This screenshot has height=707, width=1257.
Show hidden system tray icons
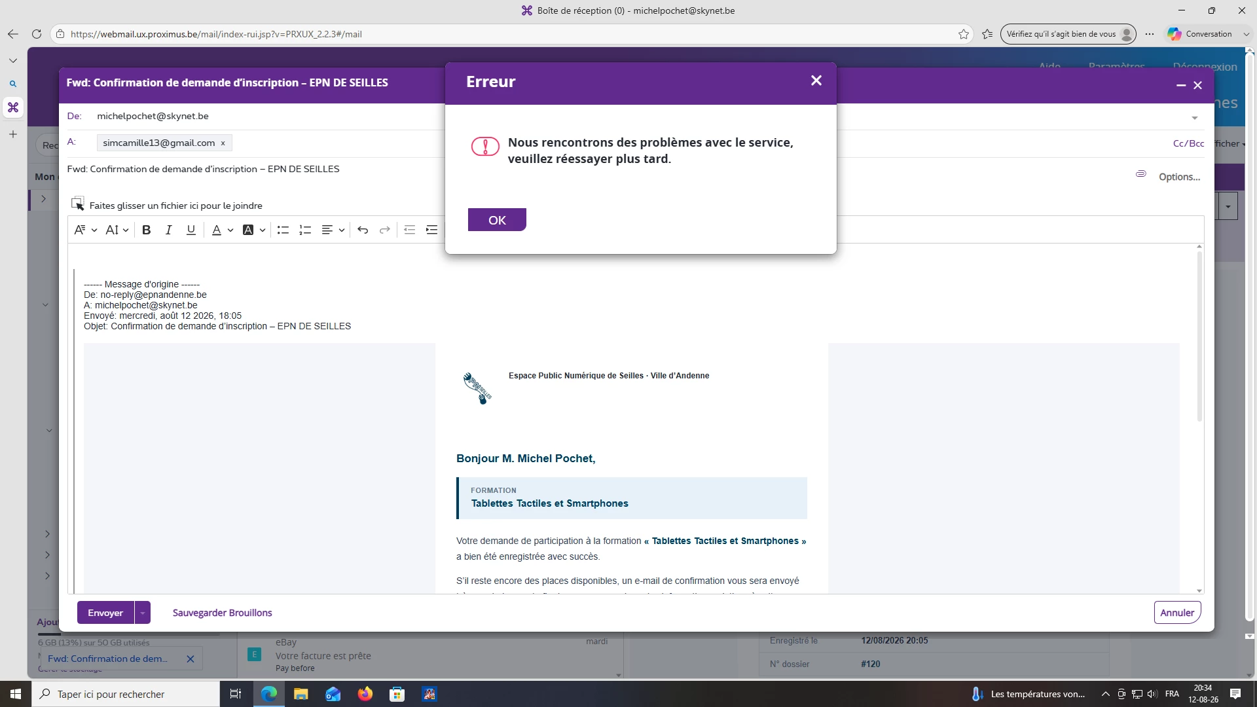pyautogui.click(x=1106, y=694)
